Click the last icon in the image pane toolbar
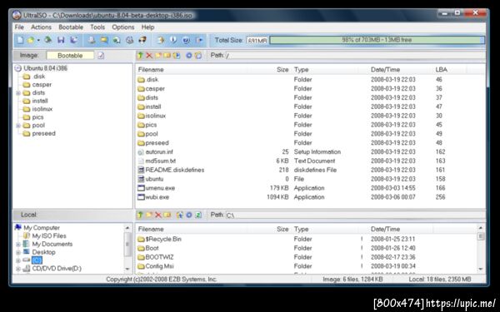Viewport: 500px width, 312px height. point(198,56)
